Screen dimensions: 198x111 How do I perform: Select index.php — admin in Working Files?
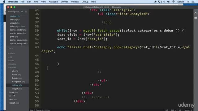pyautogui.click(x=18, y=27)
